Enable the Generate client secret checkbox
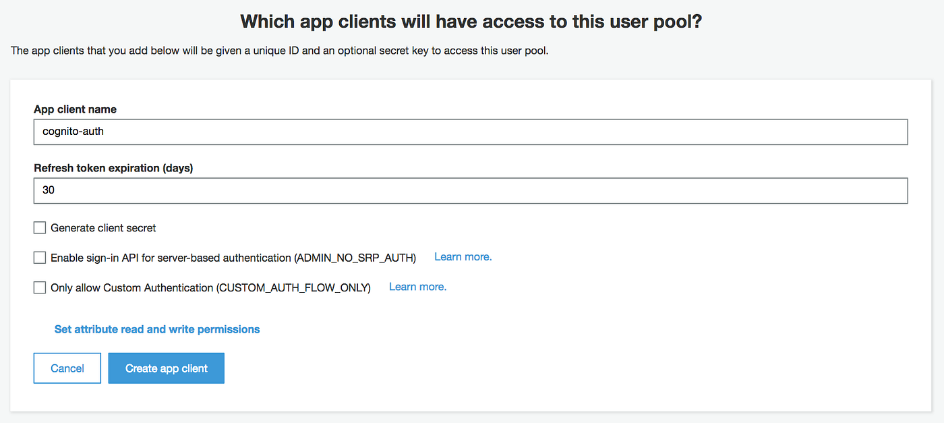This screenshot has height=423, width=944. point(39,227)
